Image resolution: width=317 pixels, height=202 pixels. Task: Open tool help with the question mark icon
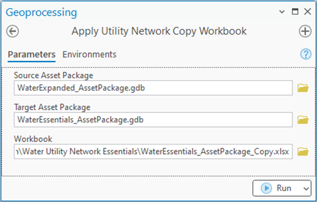tap(305, 54)
